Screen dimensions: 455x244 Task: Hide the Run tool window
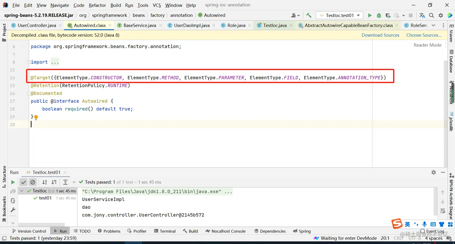[443, 172]
